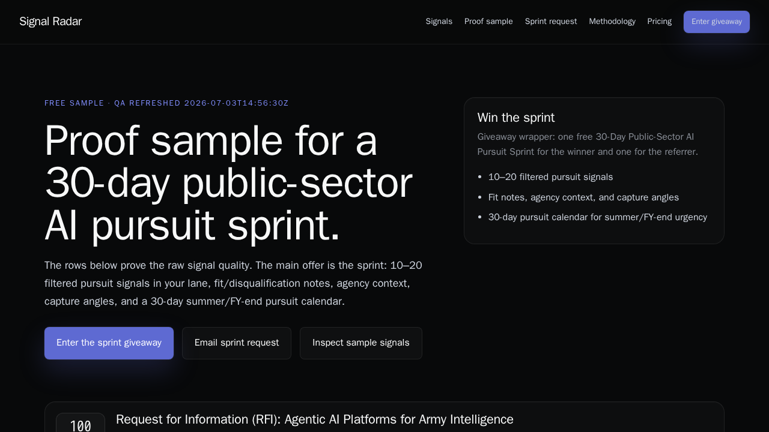The image size is (769, 432).
Task: Go to Proof sample section
Action: (x=488, y=22)
